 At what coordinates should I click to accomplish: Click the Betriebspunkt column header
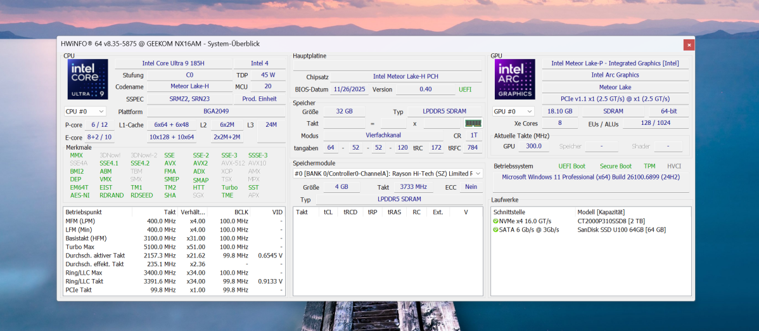pos(98,212)
